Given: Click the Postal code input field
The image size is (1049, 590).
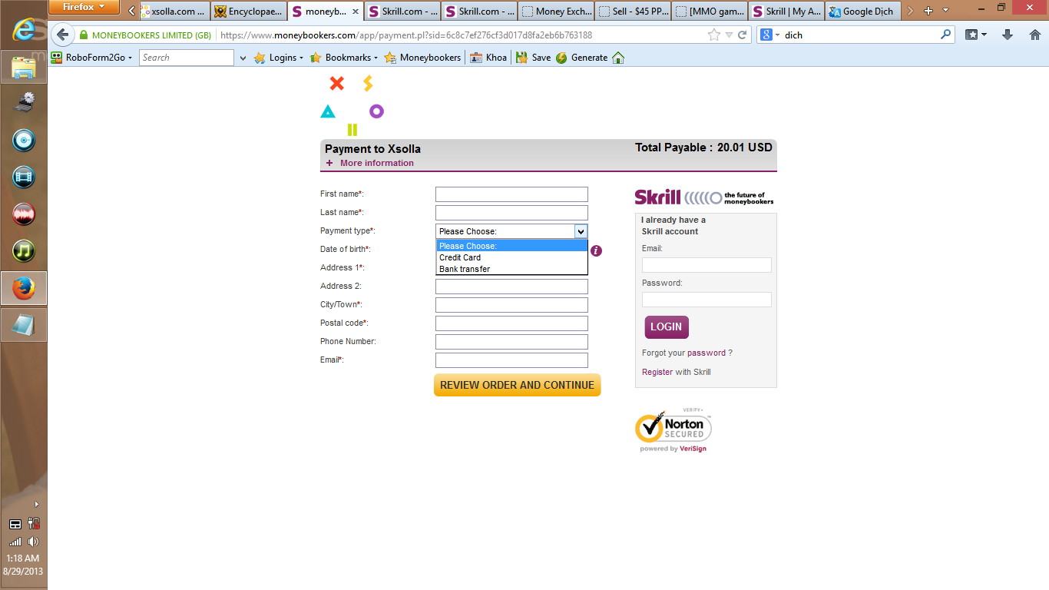Looking at the screenshot, I should pyautogui.click(x=511, y=323).
